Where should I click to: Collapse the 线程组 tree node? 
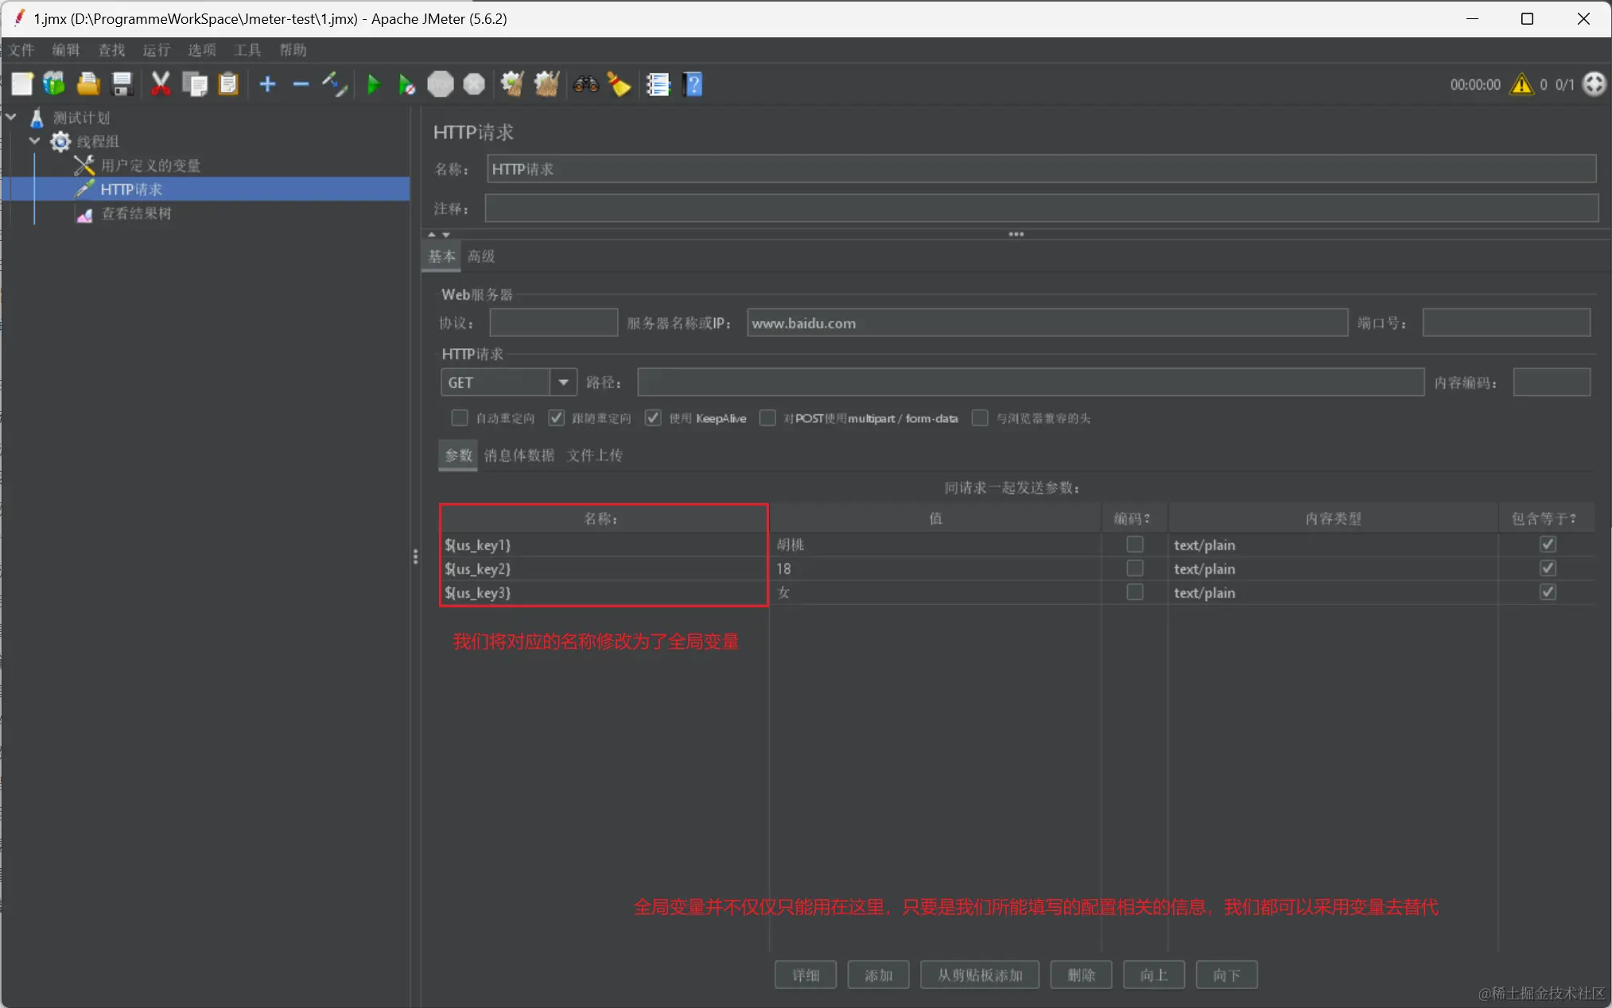point(34,142)
